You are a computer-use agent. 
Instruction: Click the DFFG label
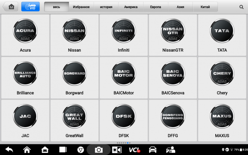[173, 136]
